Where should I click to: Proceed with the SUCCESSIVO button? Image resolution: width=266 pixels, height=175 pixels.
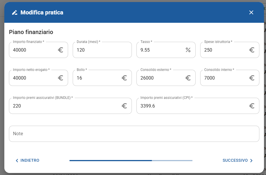click(x=238, y=161)
